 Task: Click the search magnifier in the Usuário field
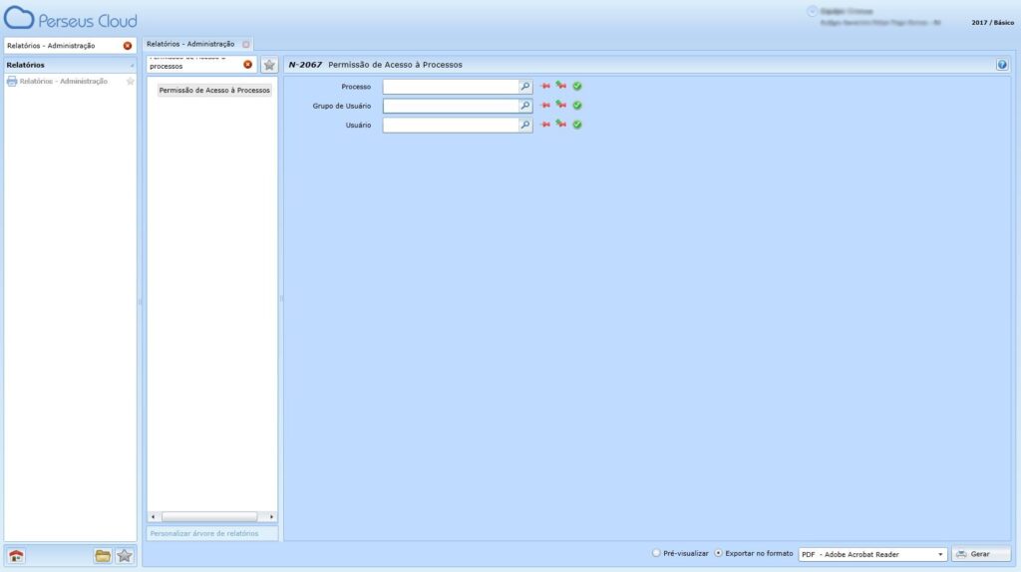pos(525,126)
